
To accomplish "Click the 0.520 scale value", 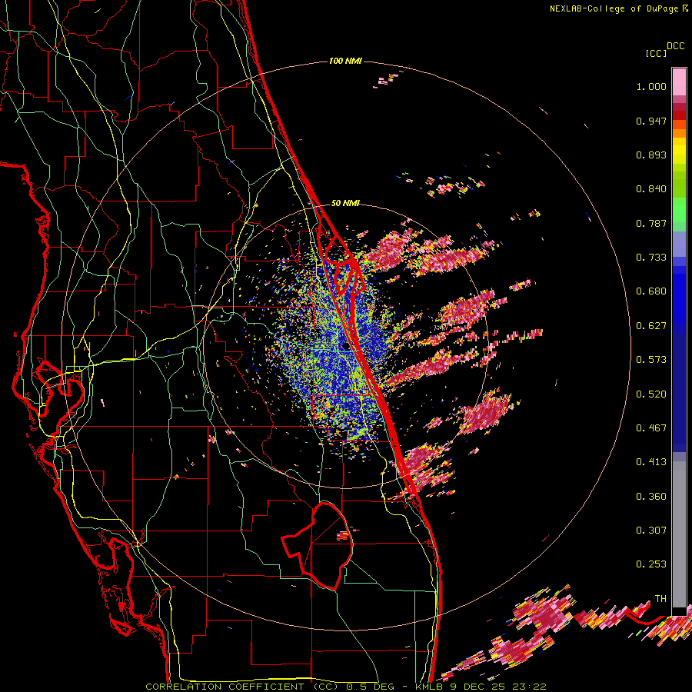I will click(x=651, y=394).
